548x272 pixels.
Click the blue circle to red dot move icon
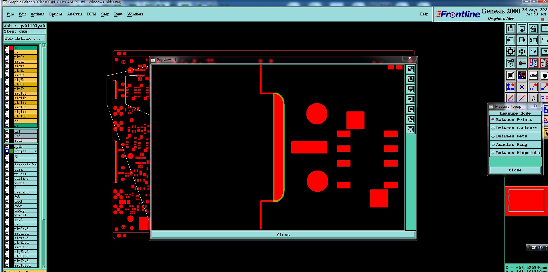pos(533,87)
